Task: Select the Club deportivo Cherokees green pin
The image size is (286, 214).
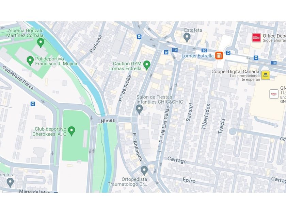Action: (71, 131)
